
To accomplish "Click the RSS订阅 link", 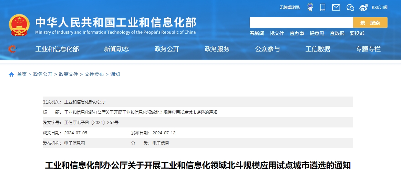I will [380, 8].
